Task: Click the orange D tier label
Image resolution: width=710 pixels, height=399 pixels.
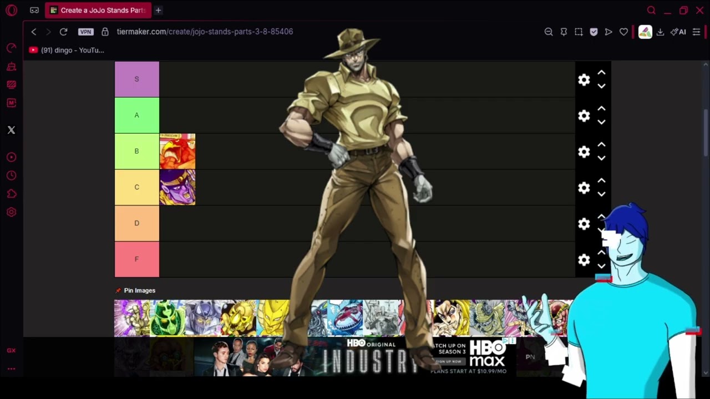Action: [136, 223]
